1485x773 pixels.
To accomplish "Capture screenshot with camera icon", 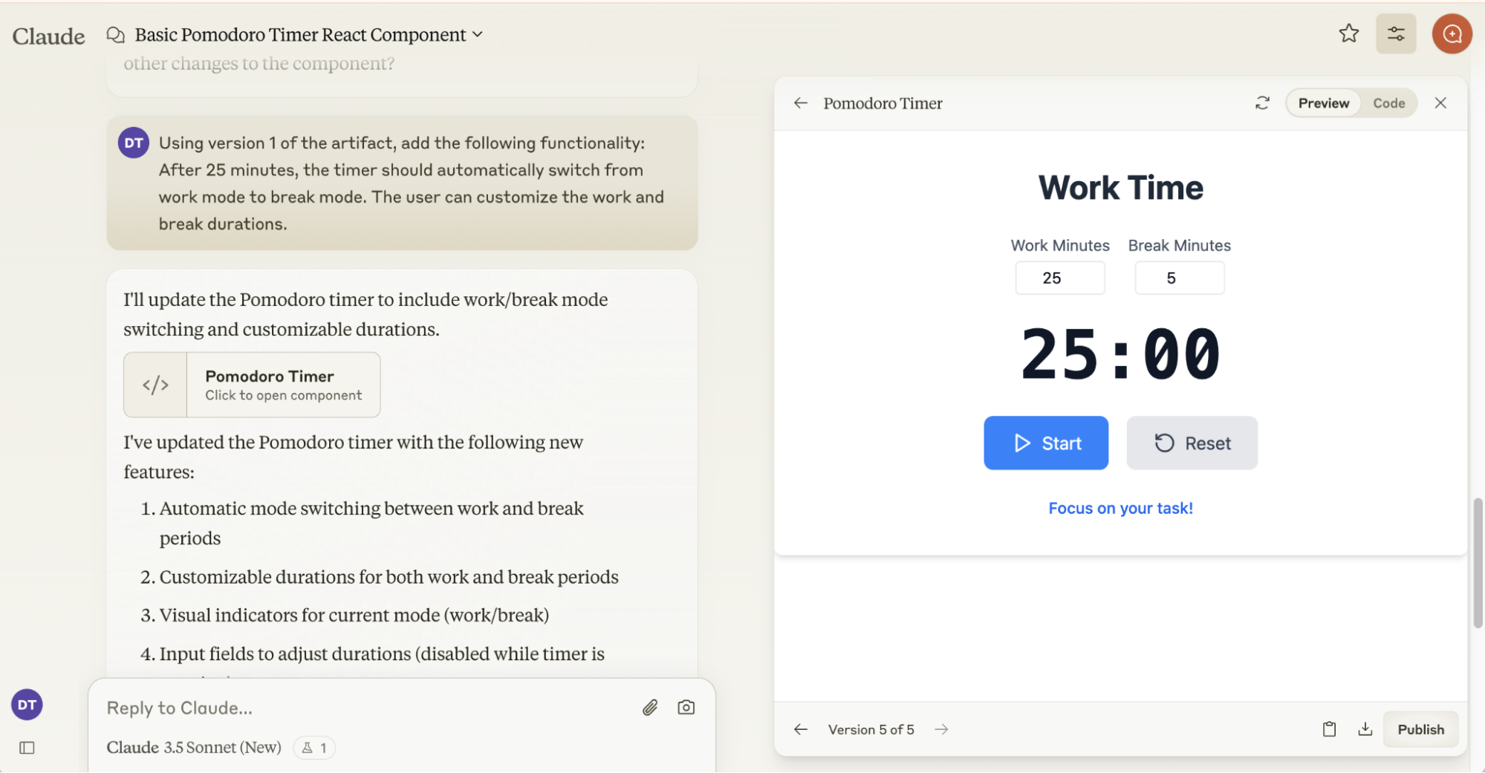I will pyautogui.click(x=686, y=708).
